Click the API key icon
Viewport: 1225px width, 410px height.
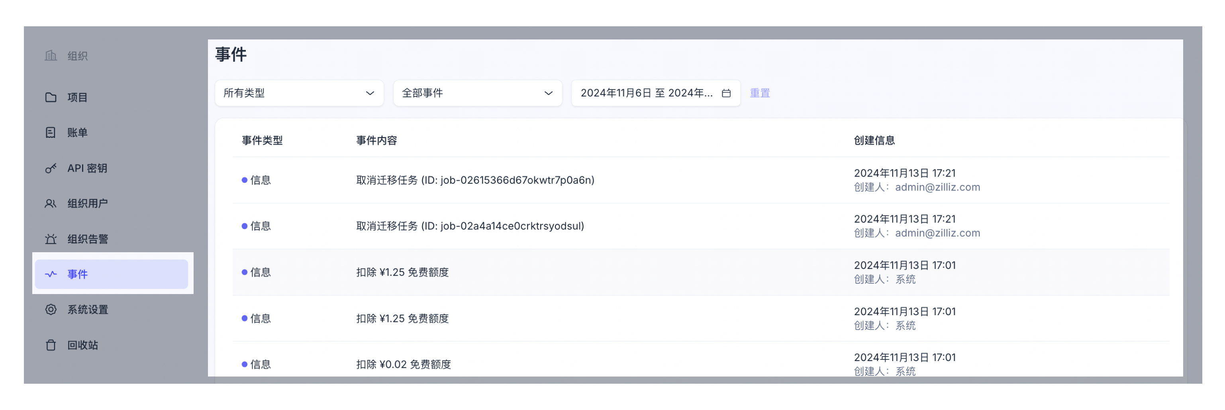click(51, 169)
